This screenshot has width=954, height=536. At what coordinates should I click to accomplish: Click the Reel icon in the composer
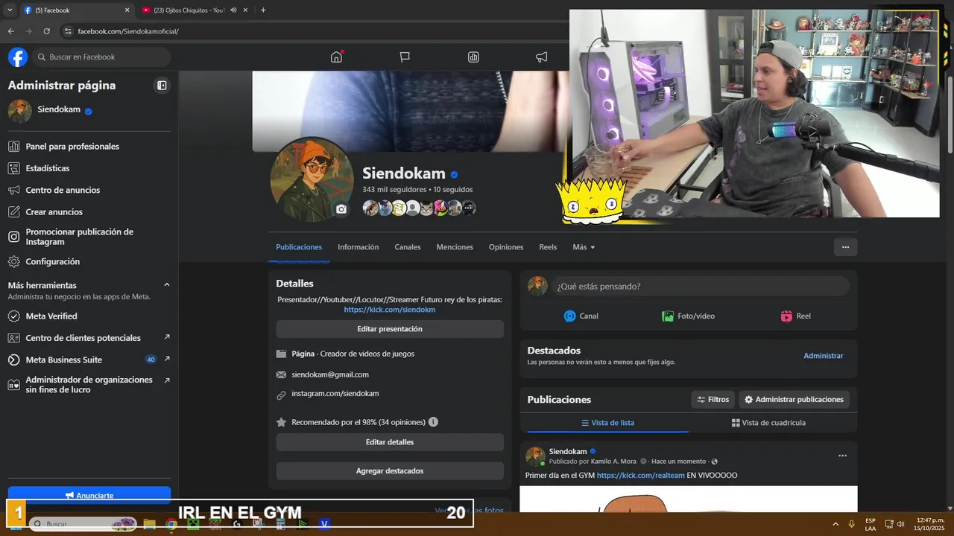pyautogui.click(x=786, y=316)
